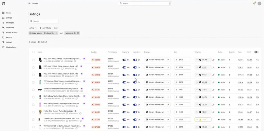
Task: Toggle Hyperdrive for Bath & Body Works Champagne Toast
Action: (x=135, y=104)
